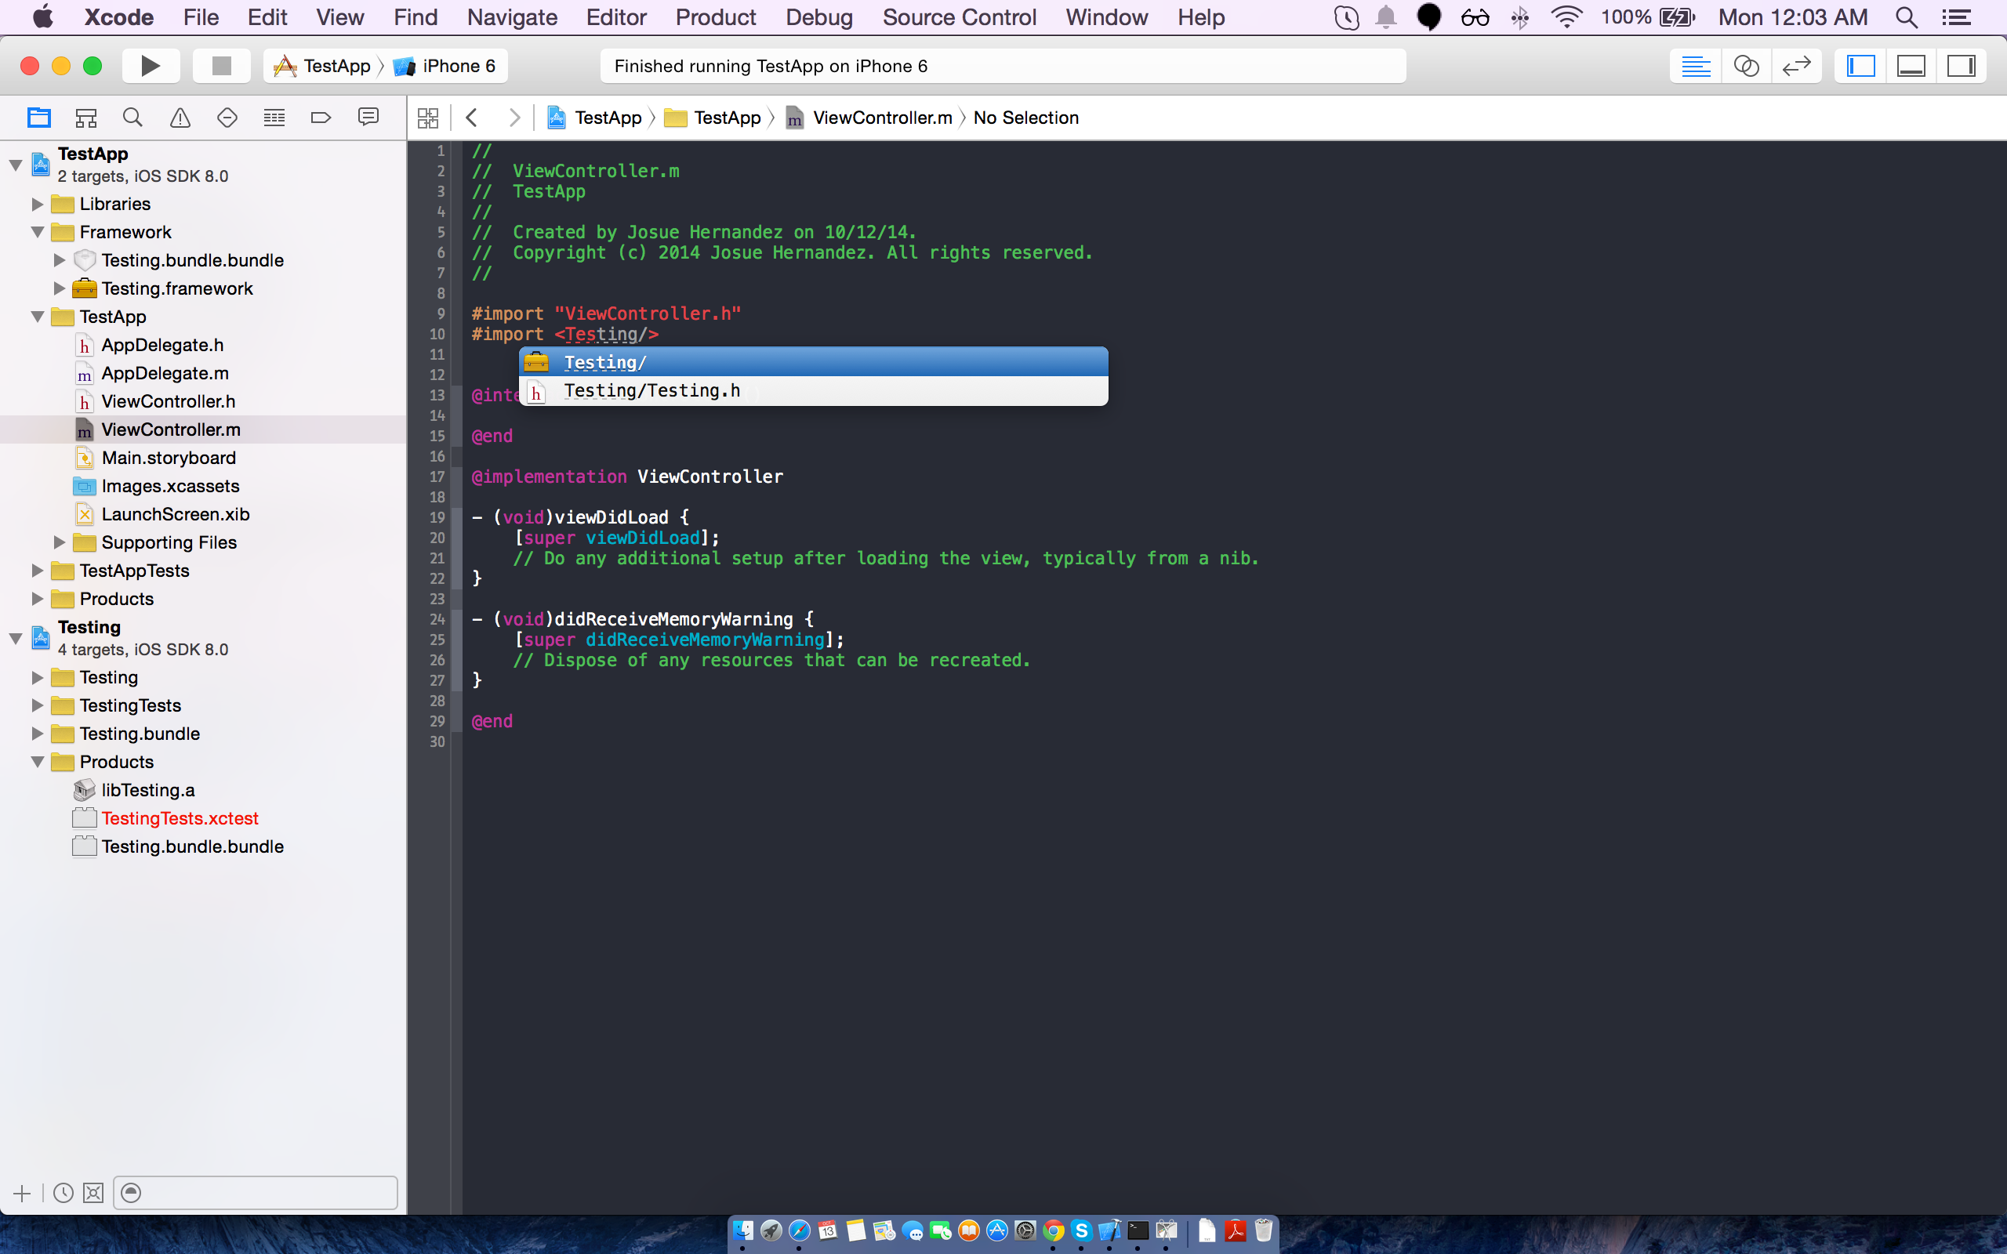Select Testing/ autocomplete suggestion
The image size is (2007, 1254).
coord(814,362)
